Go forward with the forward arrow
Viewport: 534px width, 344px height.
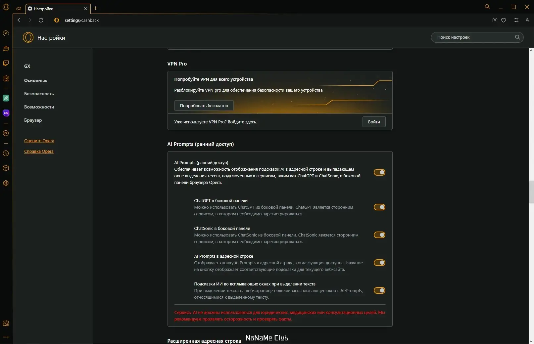point(30,20)
